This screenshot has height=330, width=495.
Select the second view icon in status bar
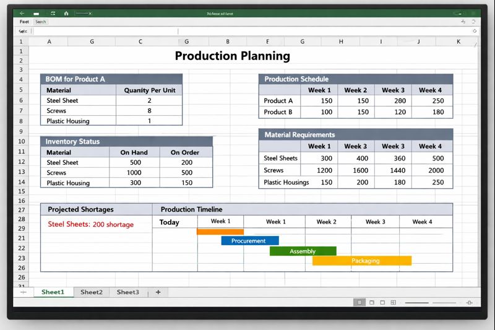click(372, 302)
